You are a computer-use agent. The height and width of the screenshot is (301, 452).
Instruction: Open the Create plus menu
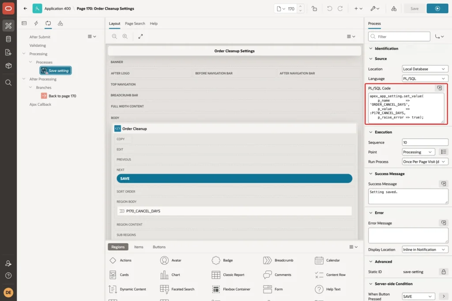click(358, 9)
